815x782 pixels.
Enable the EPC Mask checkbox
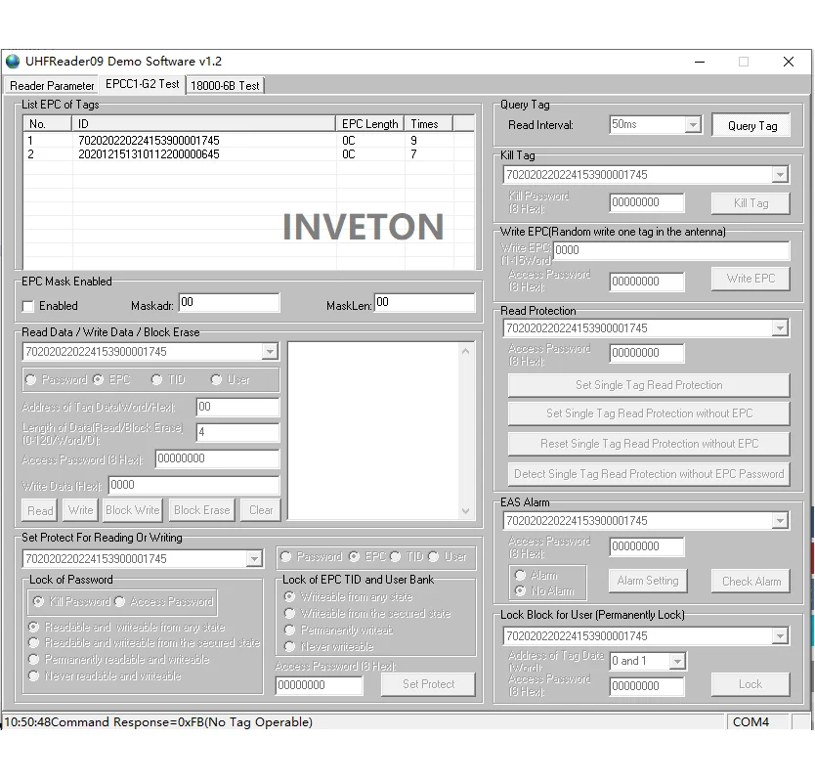pos(28,306)
